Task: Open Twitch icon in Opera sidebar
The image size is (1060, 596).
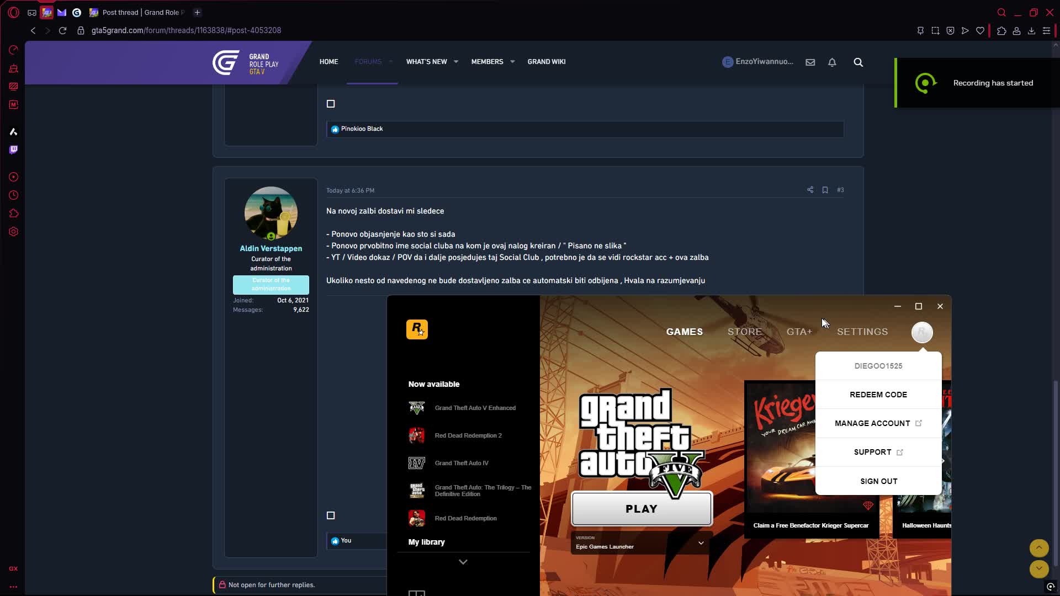Action: (x=14, y=150)
